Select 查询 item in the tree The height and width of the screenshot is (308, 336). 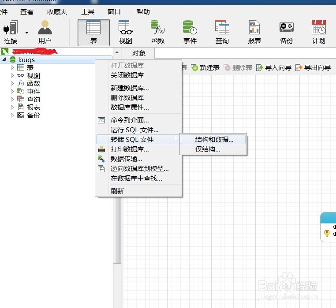34,100
